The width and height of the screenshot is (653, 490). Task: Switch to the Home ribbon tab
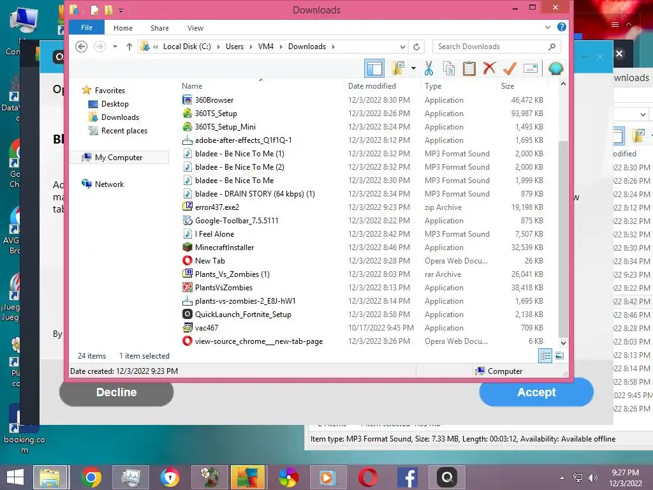tap(123, 28)
